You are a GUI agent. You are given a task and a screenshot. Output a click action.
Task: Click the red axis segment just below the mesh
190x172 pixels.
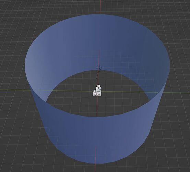coord(97,106)
